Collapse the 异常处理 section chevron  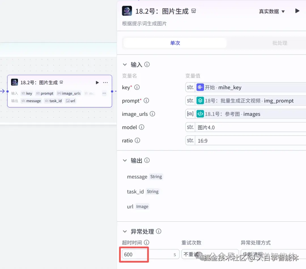pyautogui.click(x=125, y=231)
